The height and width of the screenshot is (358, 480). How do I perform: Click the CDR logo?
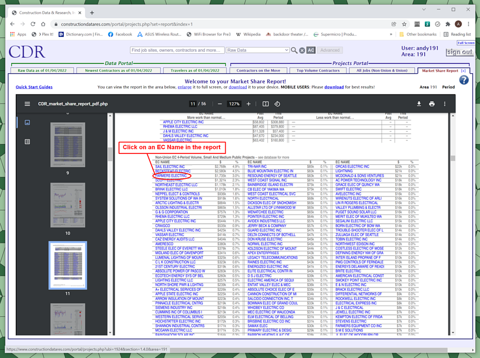(27, 52)
